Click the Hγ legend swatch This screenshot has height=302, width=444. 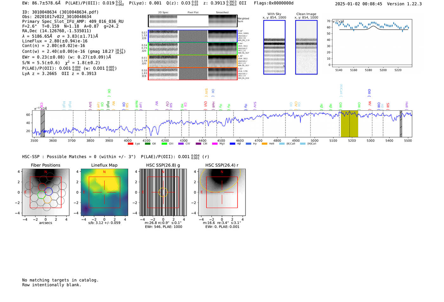coord(248,144)
